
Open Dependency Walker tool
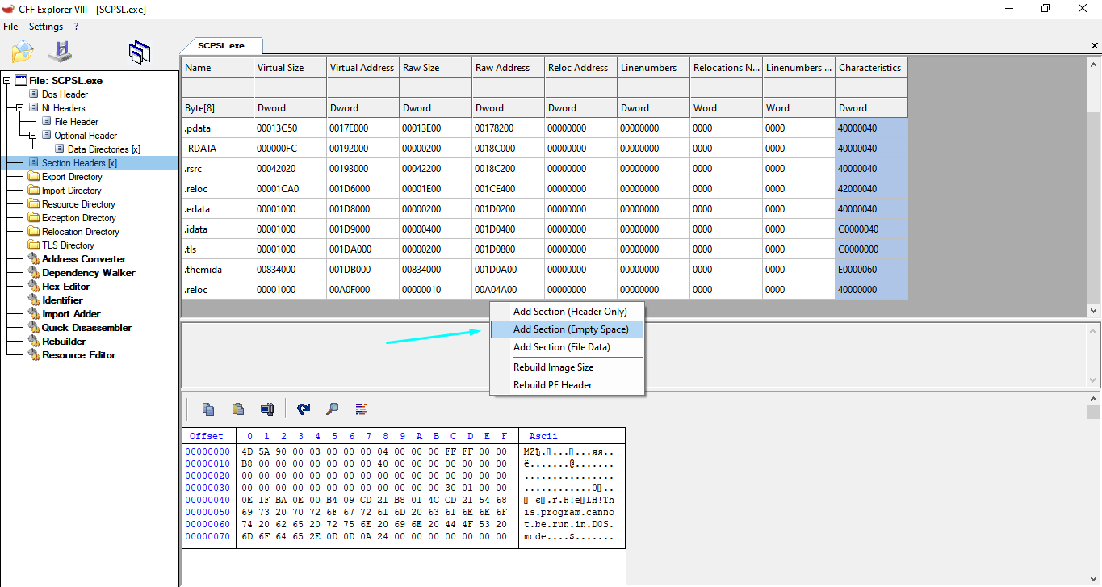pyautogui.click(x=89, y=273)
